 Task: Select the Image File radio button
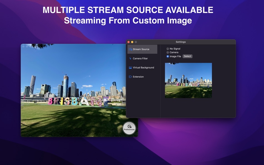click(x=168, y=56)
